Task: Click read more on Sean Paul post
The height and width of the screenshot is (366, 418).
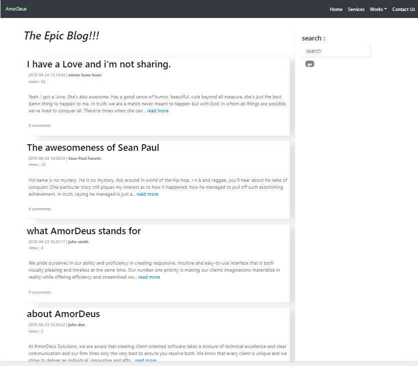Action: tap(147, 194)
